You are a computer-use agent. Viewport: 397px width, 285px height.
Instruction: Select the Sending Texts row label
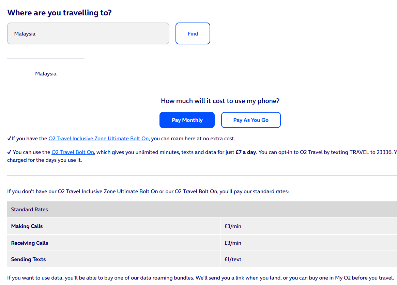point(28,259)
